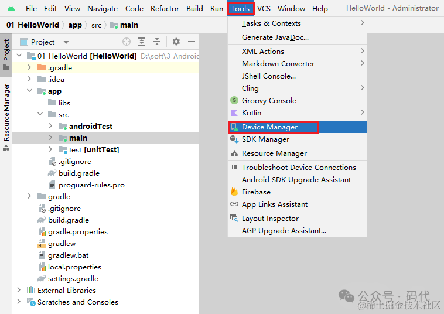Click the Collapse All icon in Project panel
The image size is (444, 314).
(x=157, y=42)
